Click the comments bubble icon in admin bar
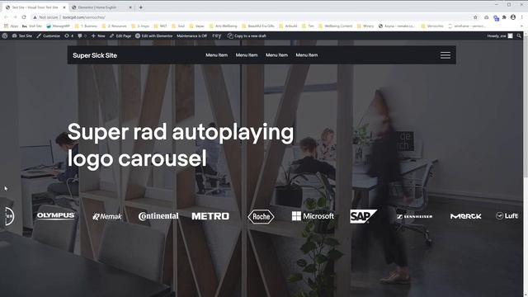The image size is (528, 297). [x=82, y=35]
